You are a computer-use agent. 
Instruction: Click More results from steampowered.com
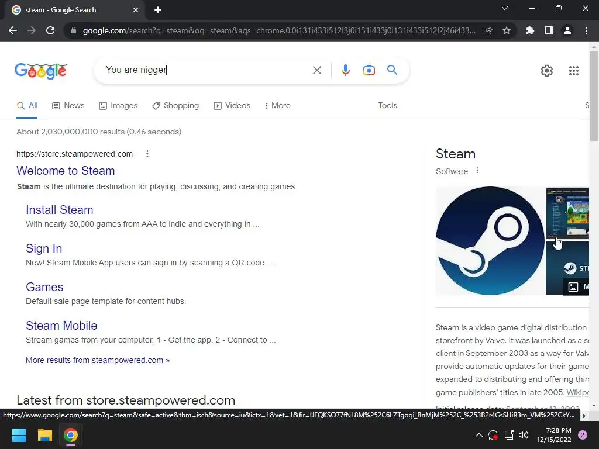[98, 360]
